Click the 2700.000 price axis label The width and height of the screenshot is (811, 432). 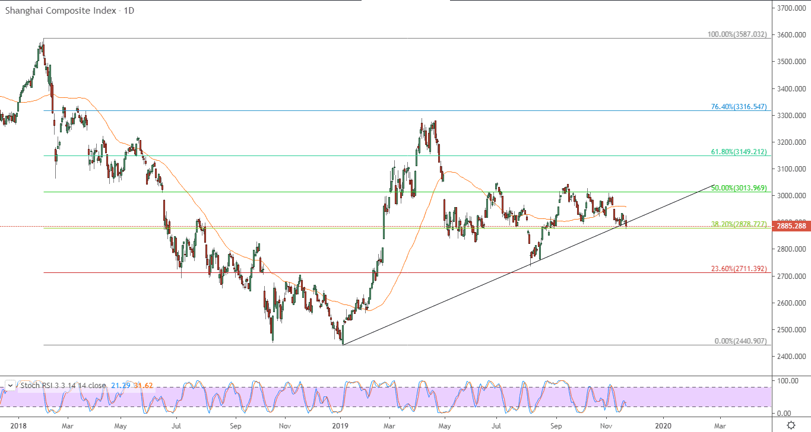(x=791, y=277)
